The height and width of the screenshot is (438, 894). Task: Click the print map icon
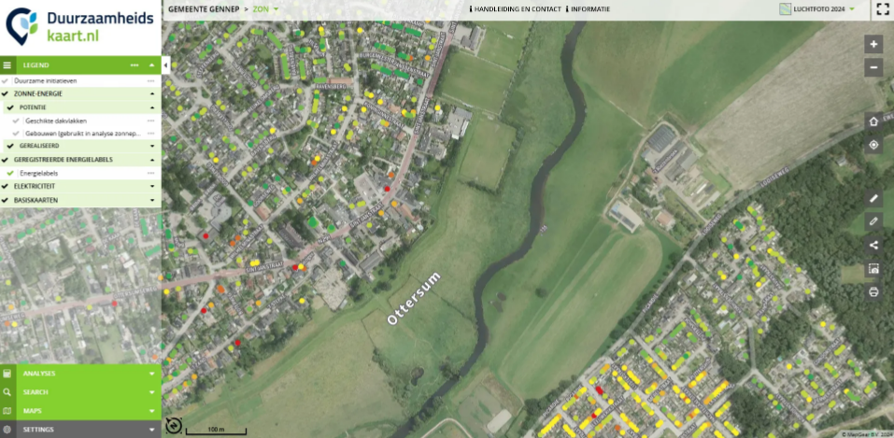(873, 291)
